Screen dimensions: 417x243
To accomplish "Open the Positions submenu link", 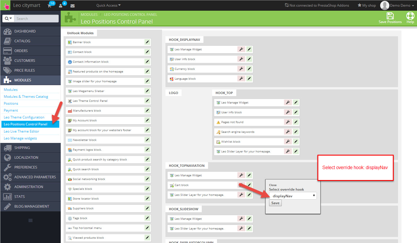I will 11,104.
